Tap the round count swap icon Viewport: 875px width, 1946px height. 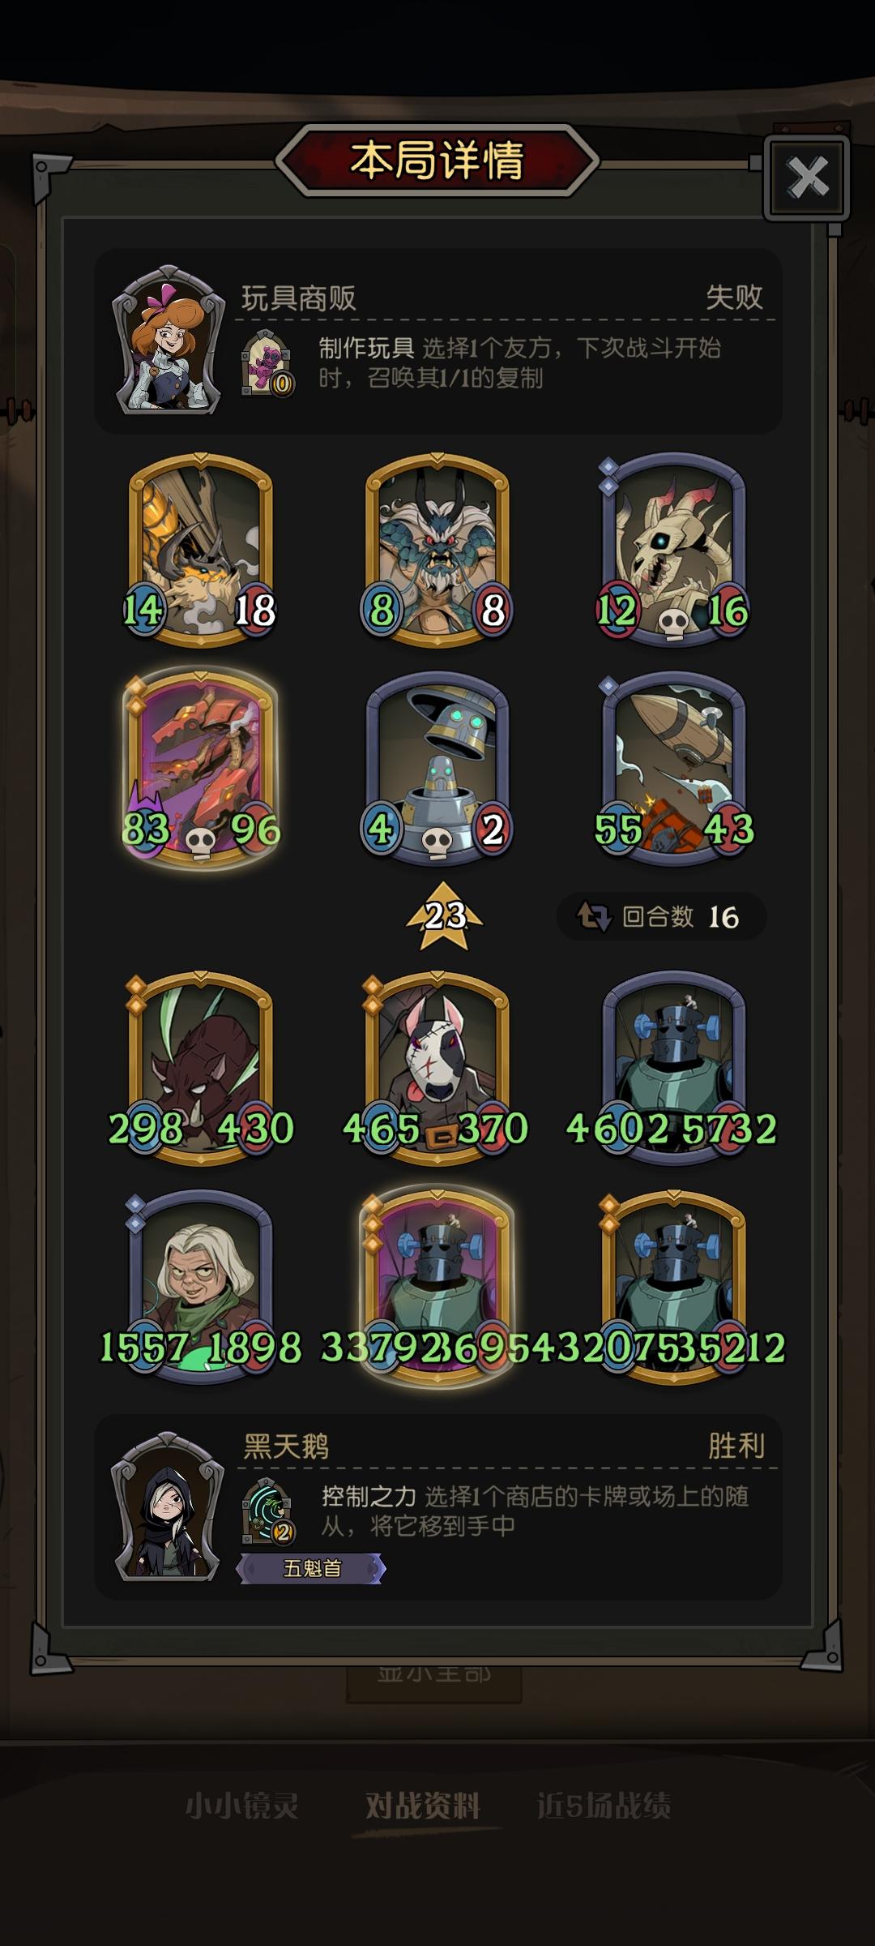point(594,916)
